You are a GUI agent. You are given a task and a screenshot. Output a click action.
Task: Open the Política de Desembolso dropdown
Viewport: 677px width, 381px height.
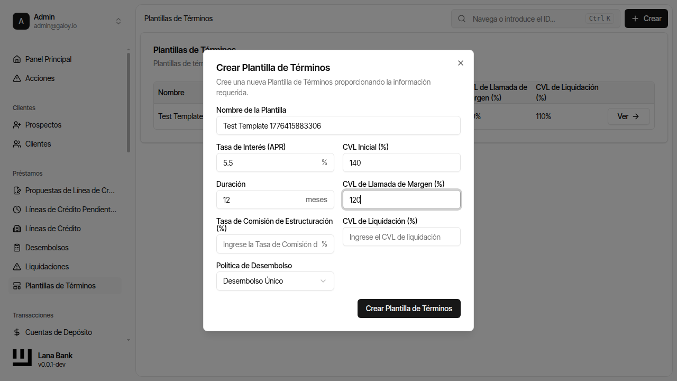click(275, 281)
